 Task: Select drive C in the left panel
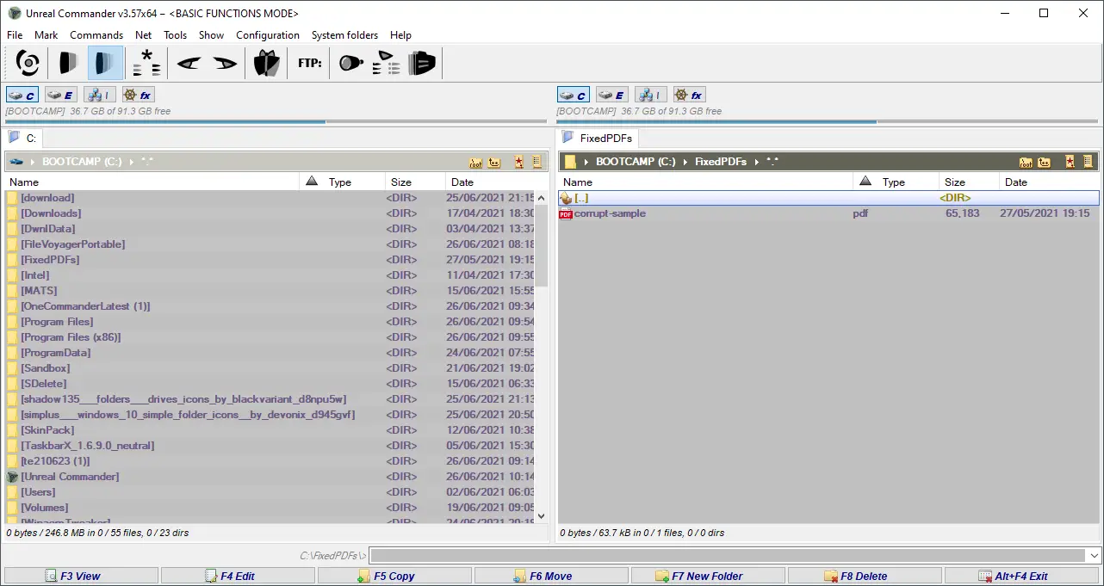click(x=22, y=95)
